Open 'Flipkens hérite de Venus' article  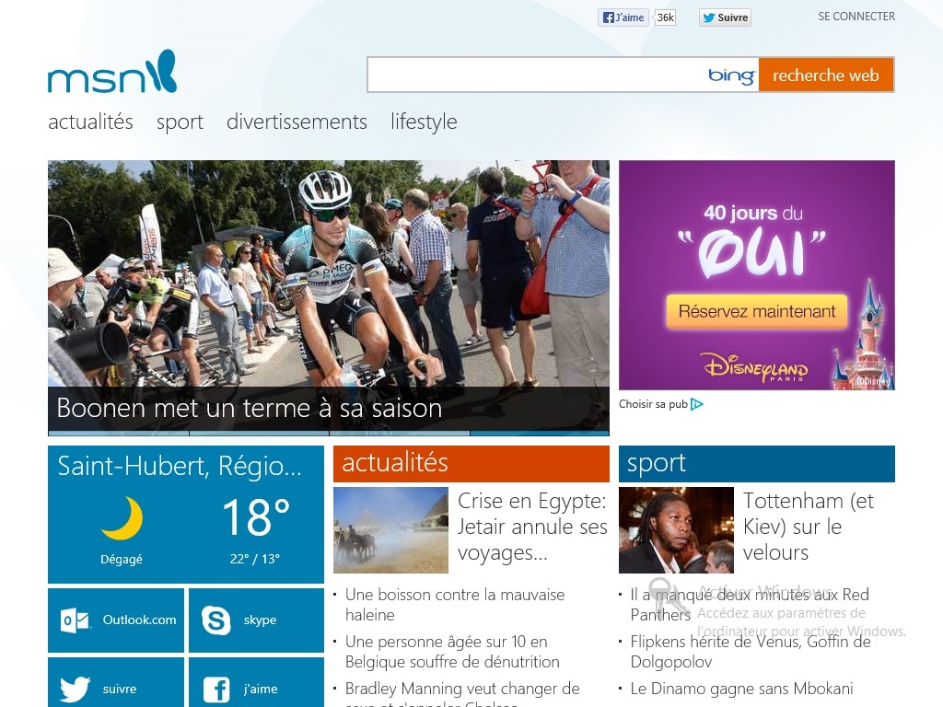point(751,652)
